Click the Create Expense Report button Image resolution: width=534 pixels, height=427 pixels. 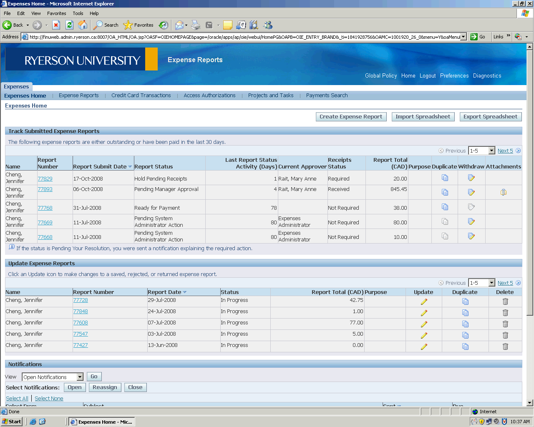click(x=351, y=117)
